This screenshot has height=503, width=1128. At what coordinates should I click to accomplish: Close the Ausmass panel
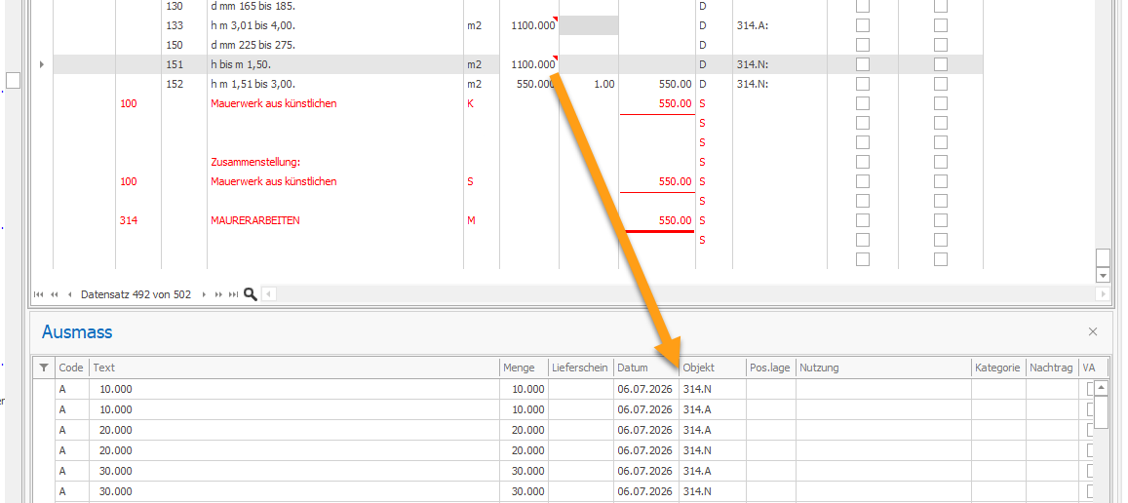pyautogui.click(x=1093, y=331)
